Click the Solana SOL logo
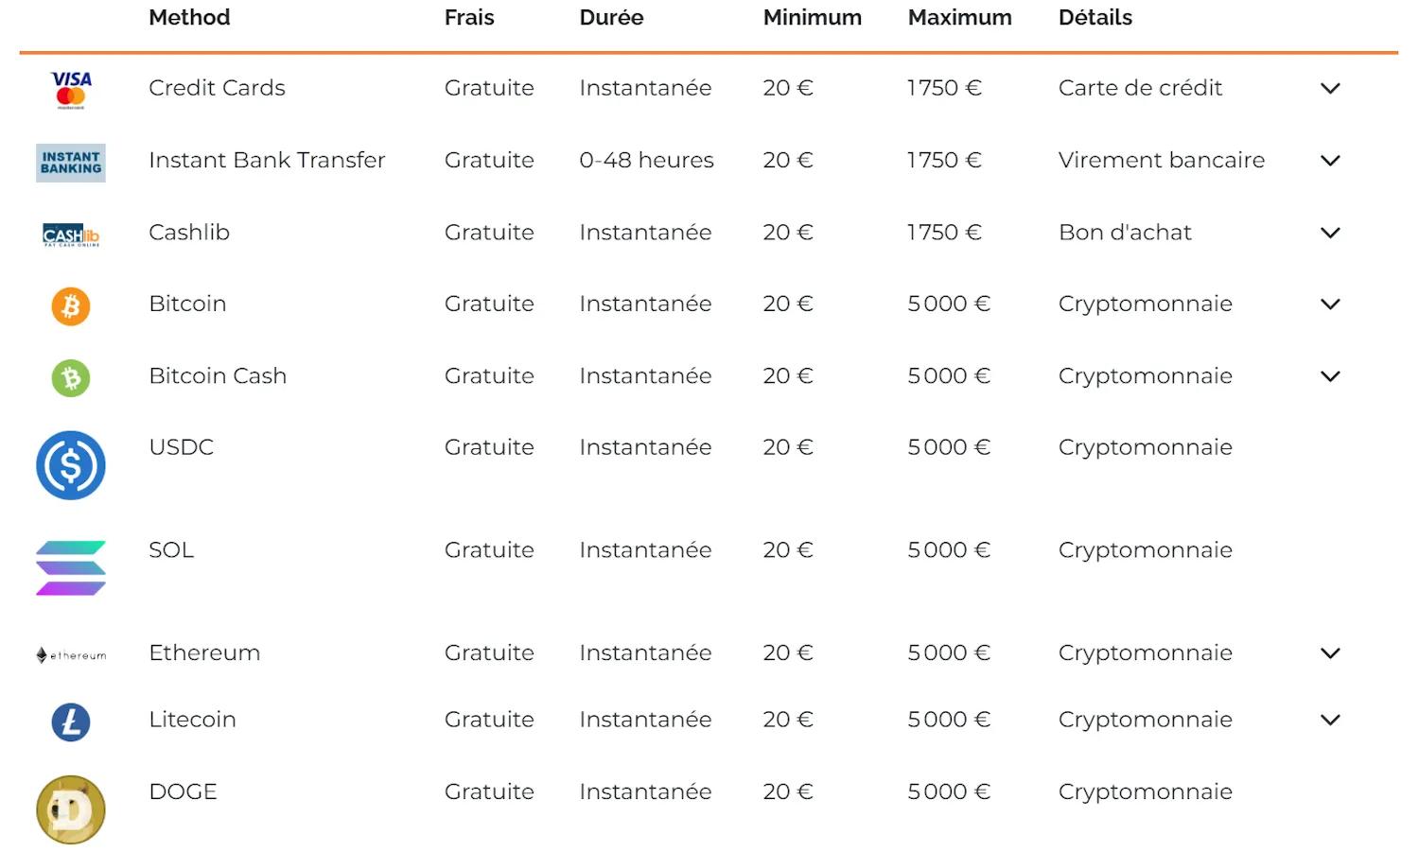This screenshot has height=852, width=1419. tap(71, 568)
